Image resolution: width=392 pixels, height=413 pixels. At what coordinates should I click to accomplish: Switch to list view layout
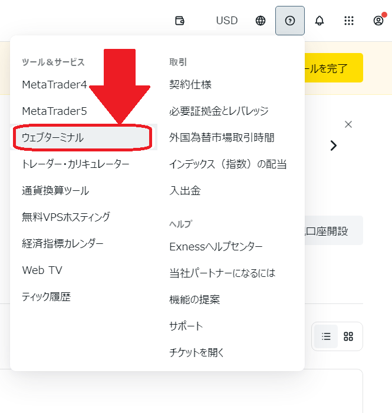pyautogui.click(x=326, y=336)
